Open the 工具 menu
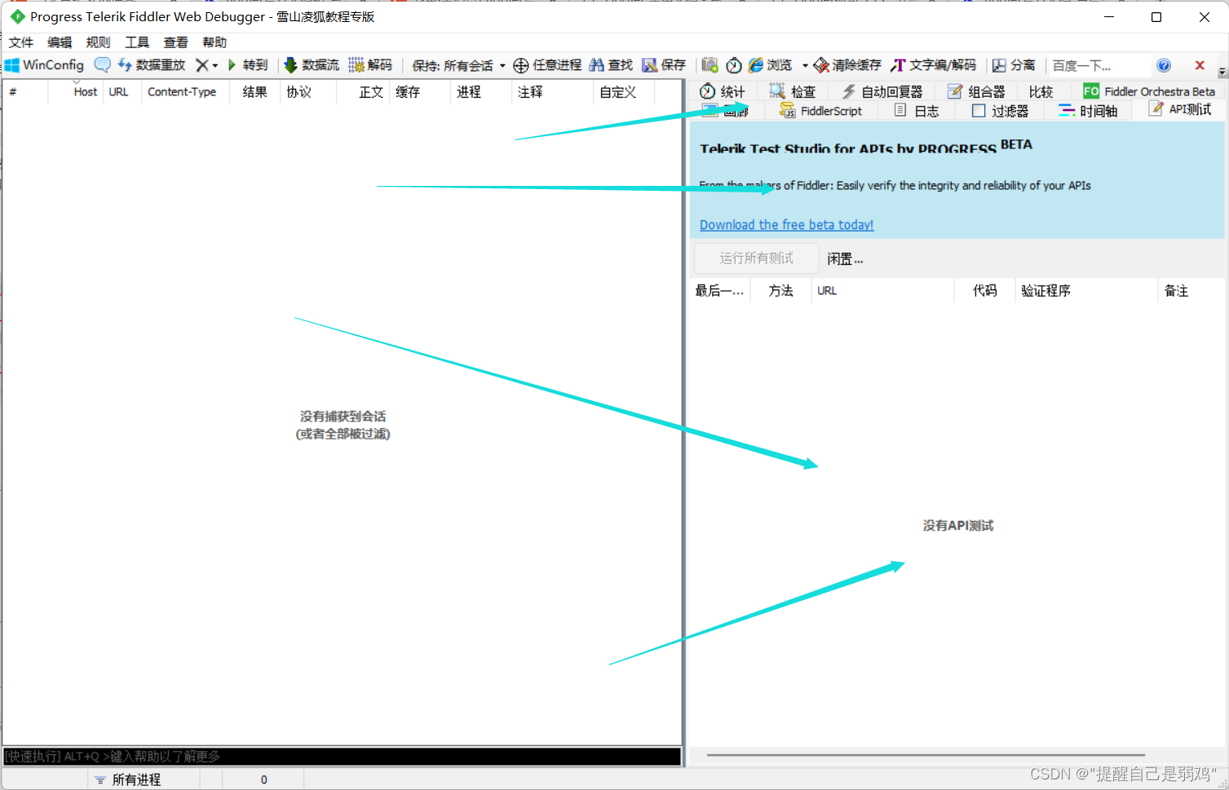The height and width of the screenshot is (790, 1229). tap(137, 42)
